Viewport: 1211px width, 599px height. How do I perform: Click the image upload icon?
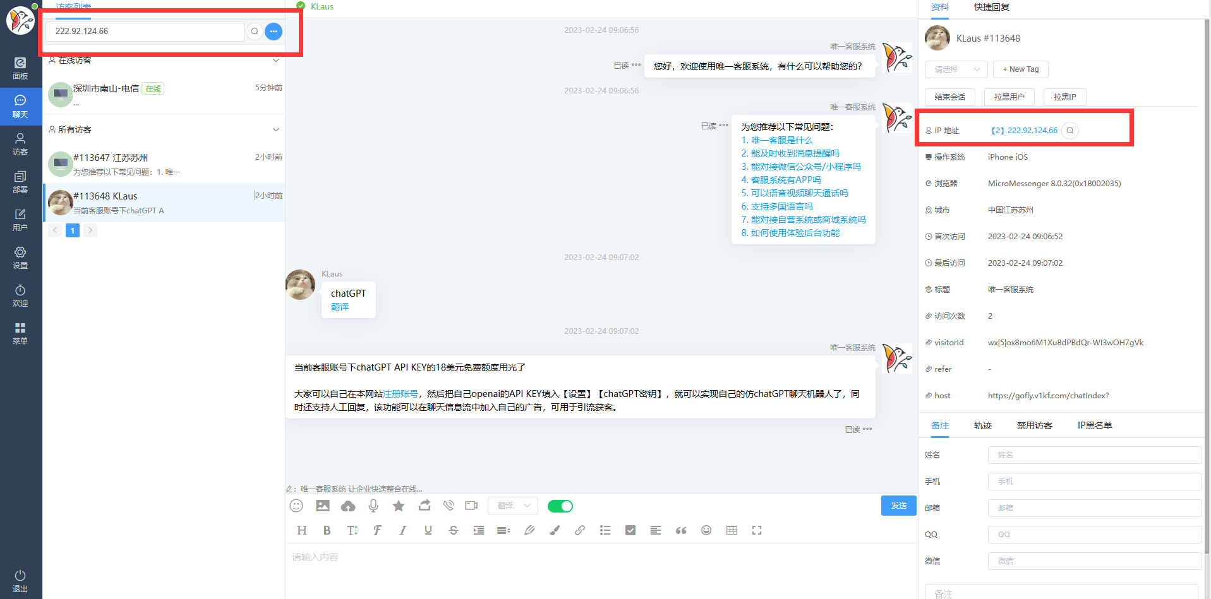click(323, 506)
